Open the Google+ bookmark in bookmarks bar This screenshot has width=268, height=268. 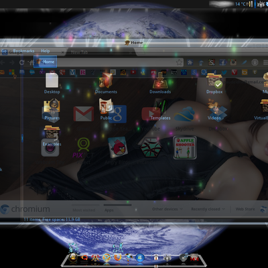click(x=62, y=72)
